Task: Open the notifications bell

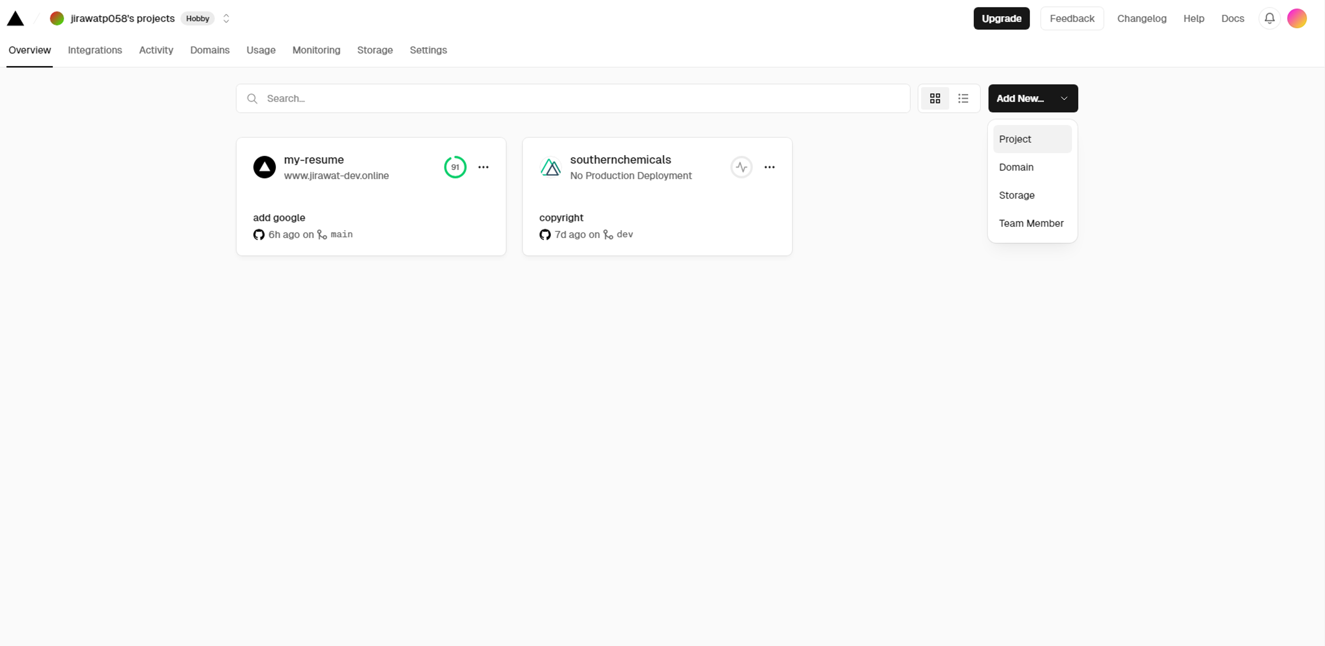Action: (x=1269, y=19)
